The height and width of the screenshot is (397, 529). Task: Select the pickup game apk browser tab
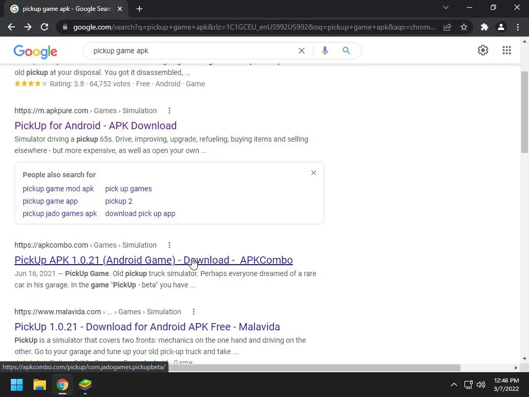[66, 9]
